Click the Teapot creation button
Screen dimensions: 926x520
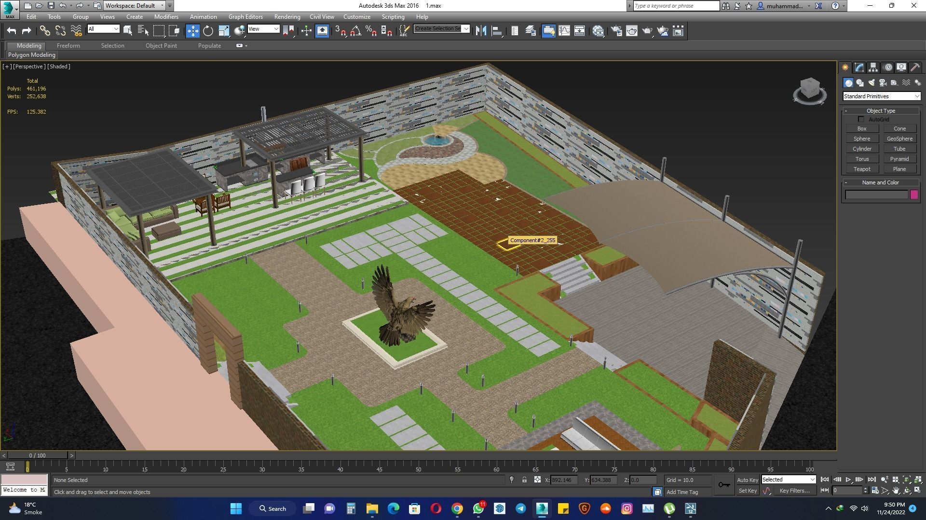point(862,169)
